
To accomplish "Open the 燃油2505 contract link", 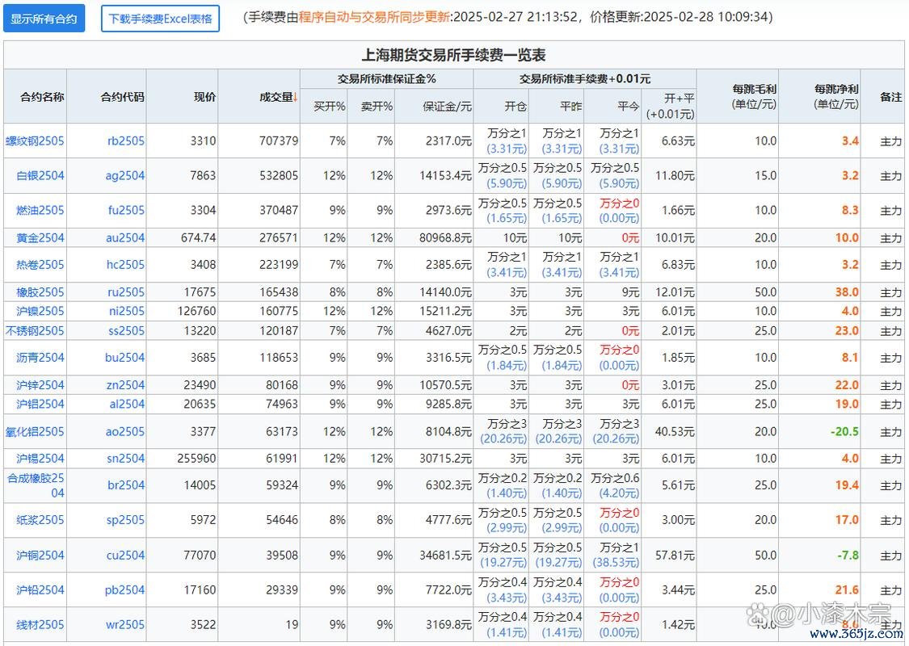I will coord(40,210).
